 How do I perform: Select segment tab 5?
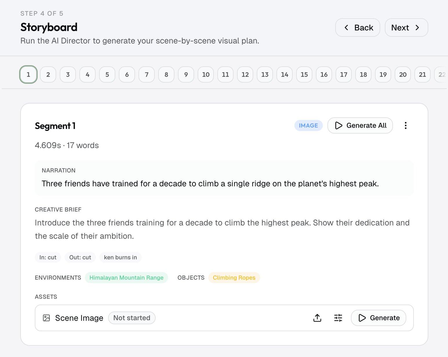pos(107,74)
